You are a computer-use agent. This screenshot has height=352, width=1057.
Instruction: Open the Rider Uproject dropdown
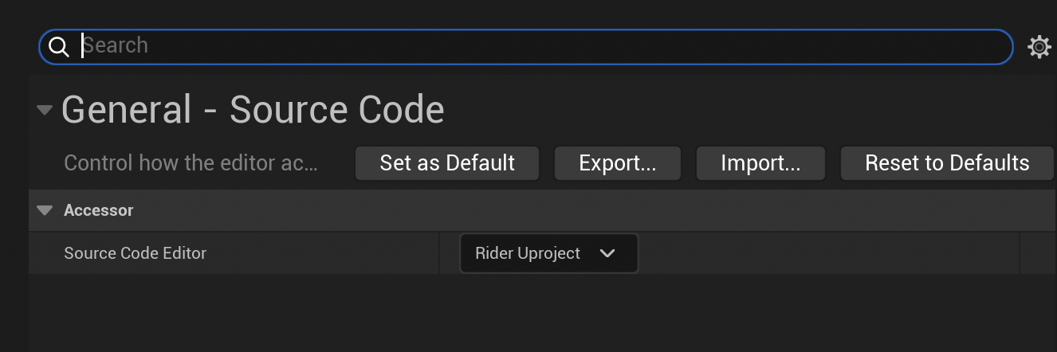[549, 253]
